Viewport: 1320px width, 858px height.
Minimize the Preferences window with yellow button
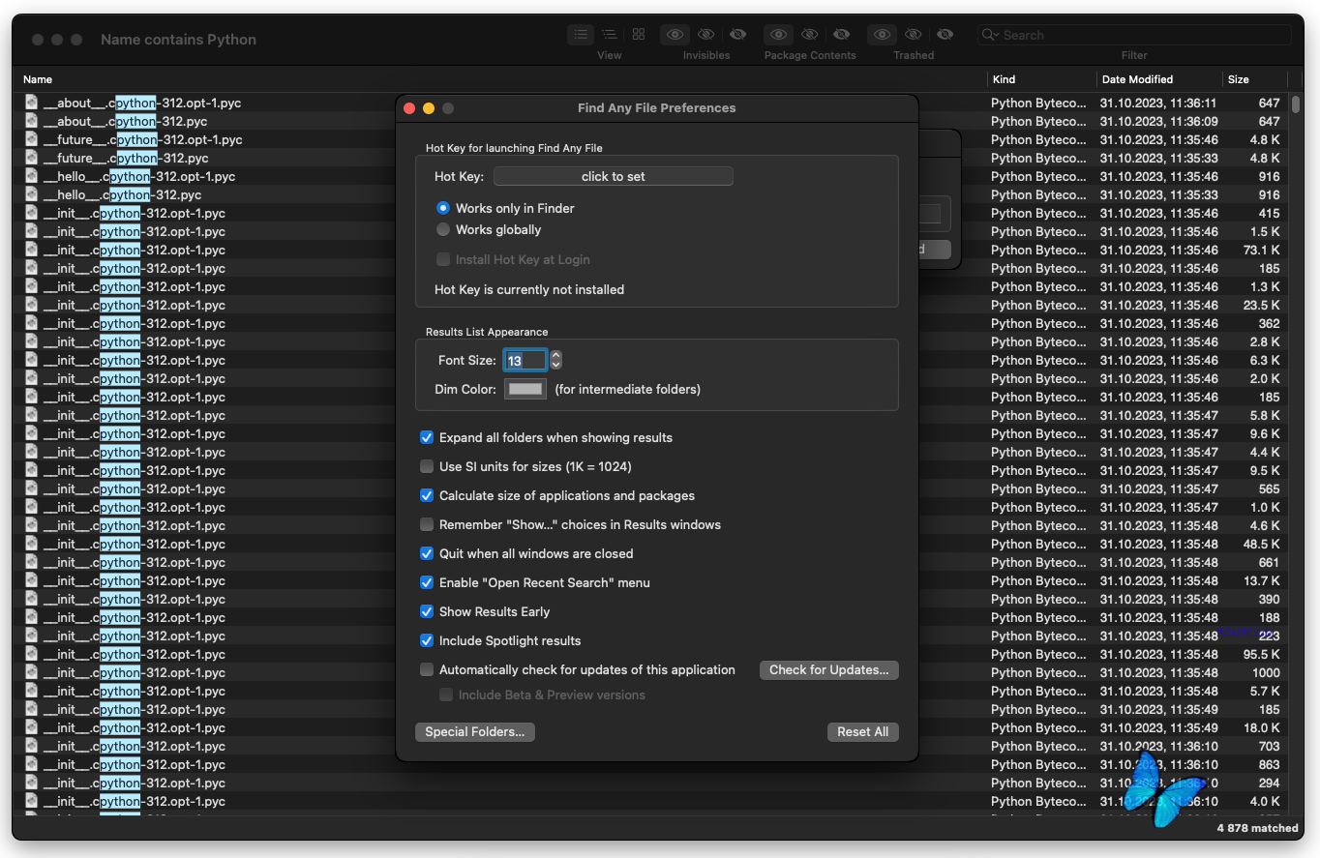(429, 108)
